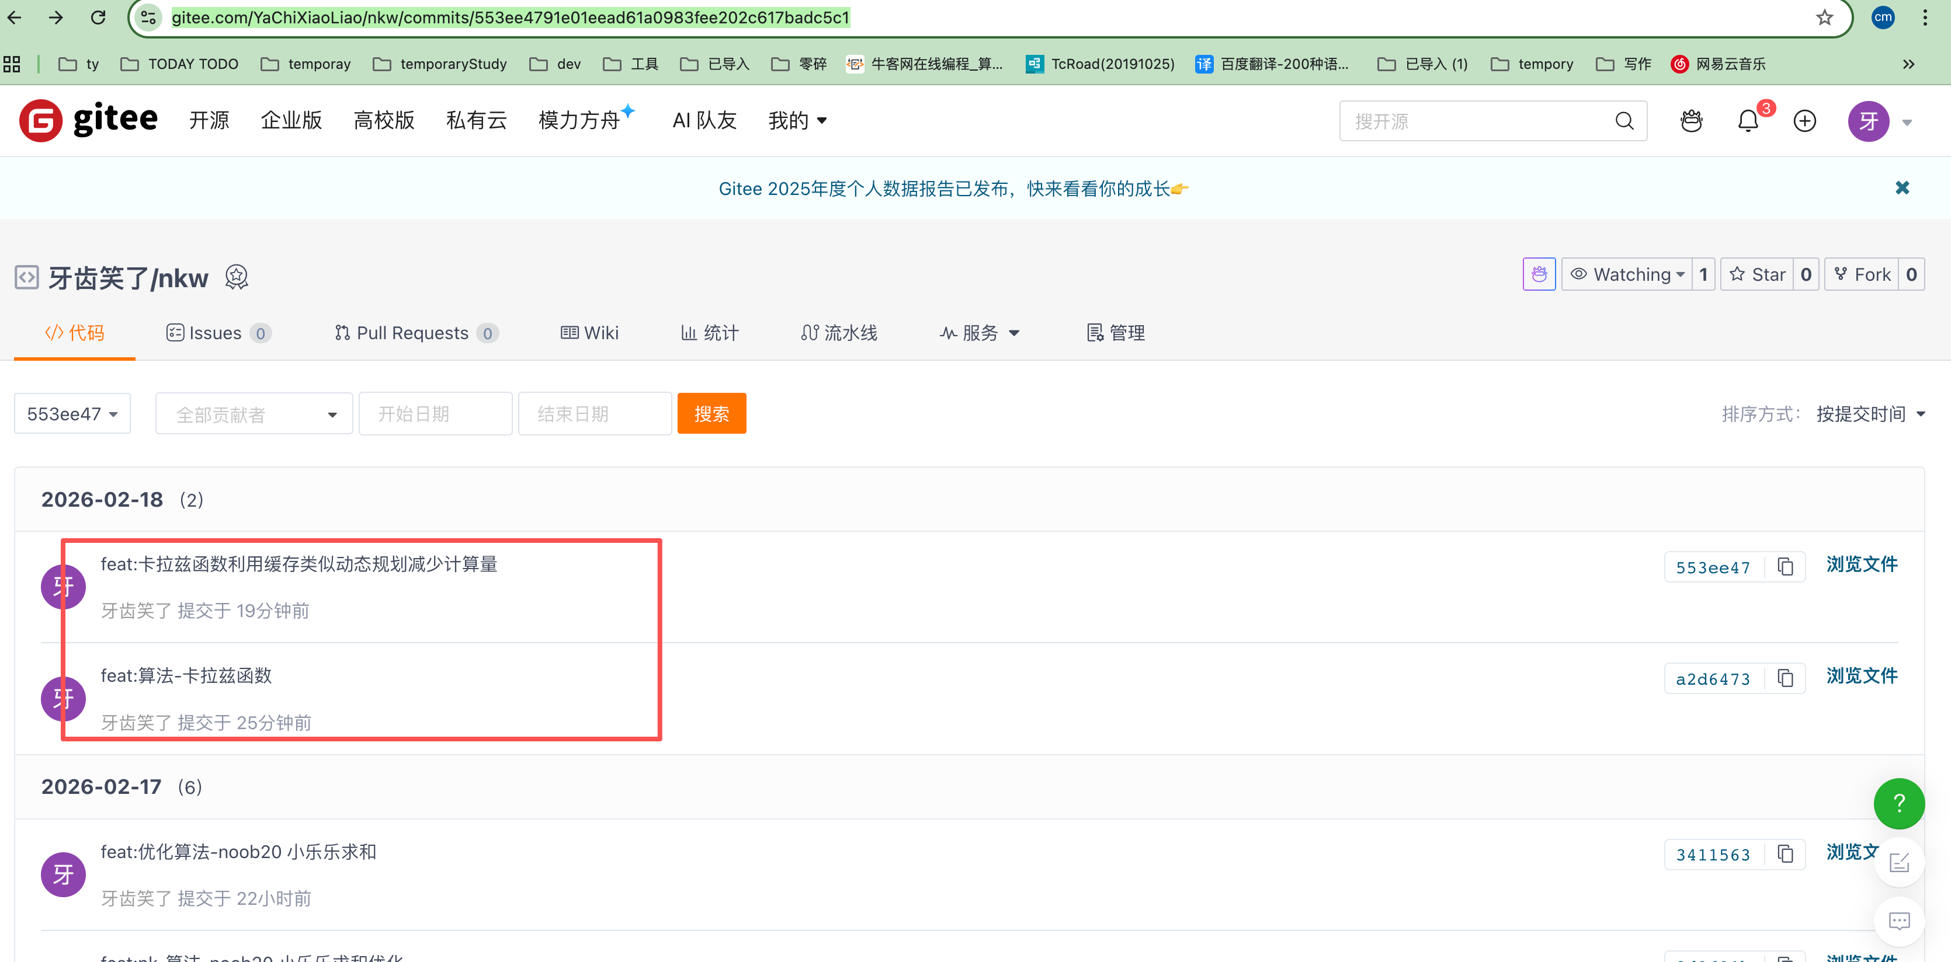The width and height of the screenshot is (1951, 962).
Task: Click the 开始日期 date field
Action: (x=435, y=414)
